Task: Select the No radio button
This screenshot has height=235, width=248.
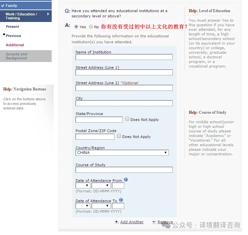Action: coord(91,27)
